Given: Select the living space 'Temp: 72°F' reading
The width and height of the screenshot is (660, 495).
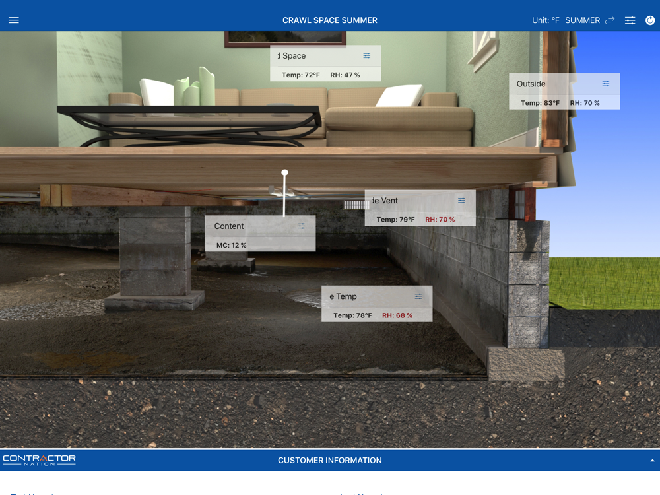Looking at the screenshot, I should (x=300, y=75).
